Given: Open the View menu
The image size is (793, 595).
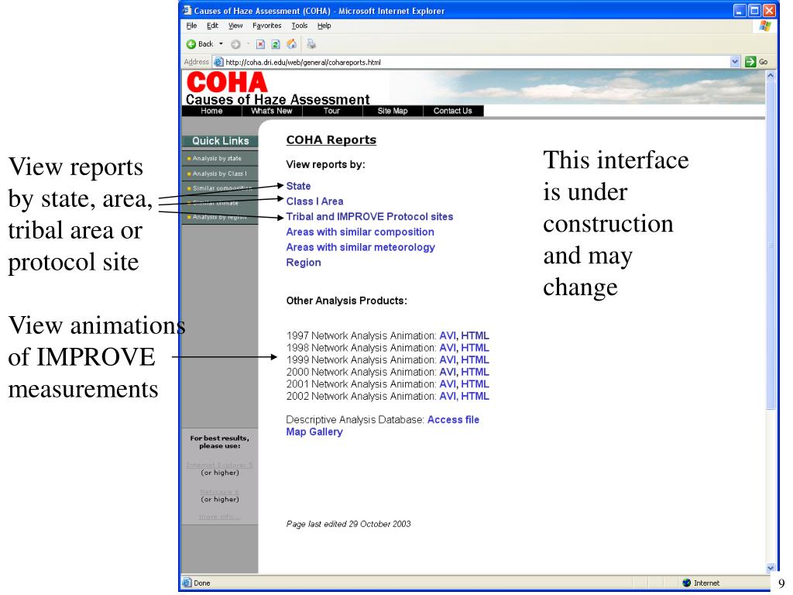Looking at the screenshot, I should [x=235, y=26].
